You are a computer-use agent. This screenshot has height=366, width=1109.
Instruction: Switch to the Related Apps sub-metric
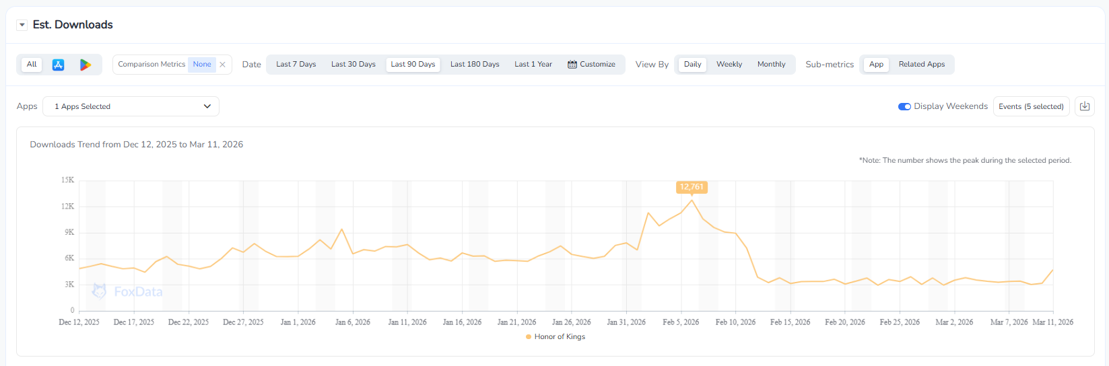[x=921, y=65]
